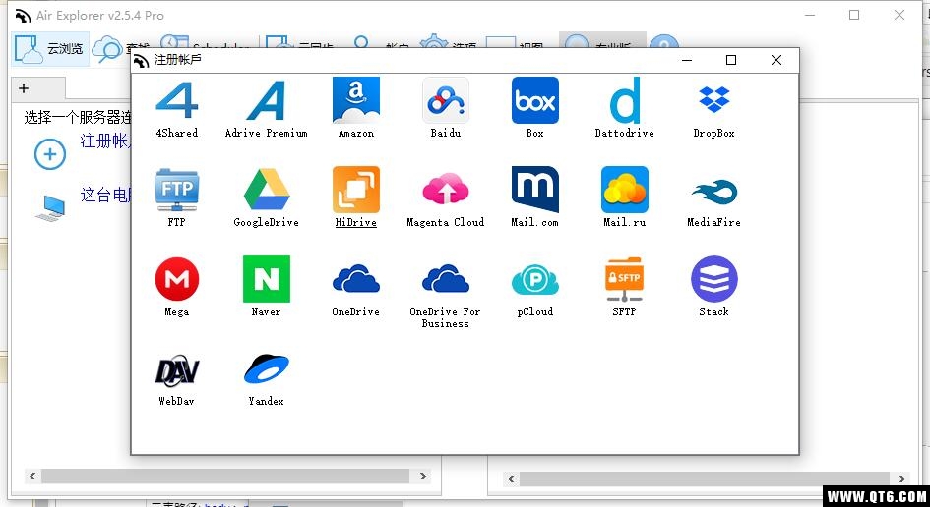Select the 4Shared cloud service icon
930x507 pixels.
click(x=177, y=99)
